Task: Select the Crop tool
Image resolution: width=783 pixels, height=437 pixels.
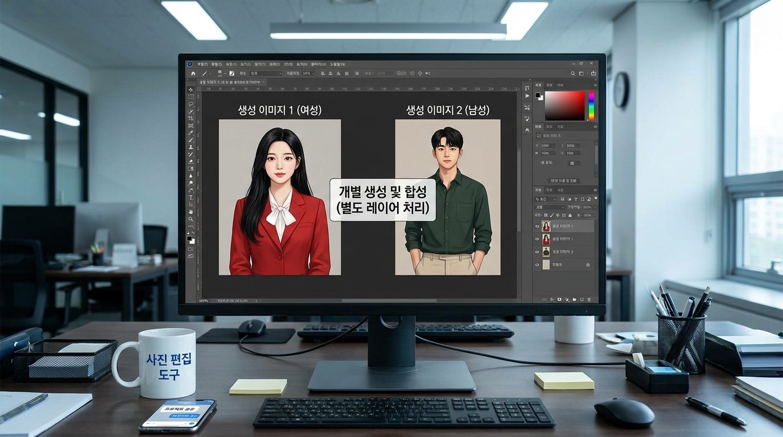Action: pos(191,118)
